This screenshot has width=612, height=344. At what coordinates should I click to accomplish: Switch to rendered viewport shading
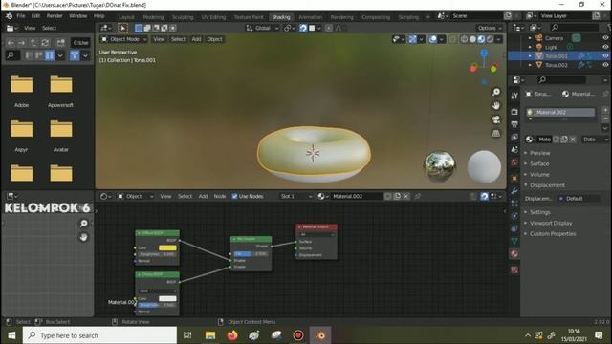point(490,39)
